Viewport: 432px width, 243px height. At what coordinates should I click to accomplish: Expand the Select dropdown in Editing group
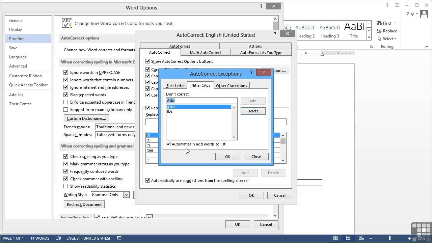(x=395, y=39)
